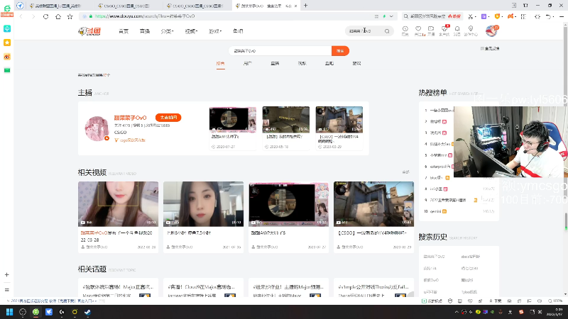Screen dimensions: 568x319
Task: Go to 首页 in Douyu navigation
Action: (x=124, y=31)
